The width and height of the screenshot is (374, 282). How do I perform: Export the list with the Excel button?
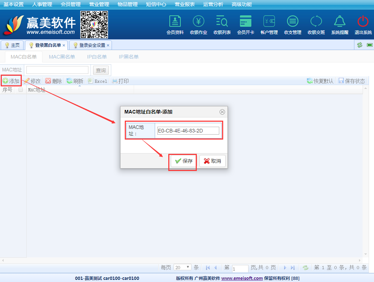coord(97,81)
